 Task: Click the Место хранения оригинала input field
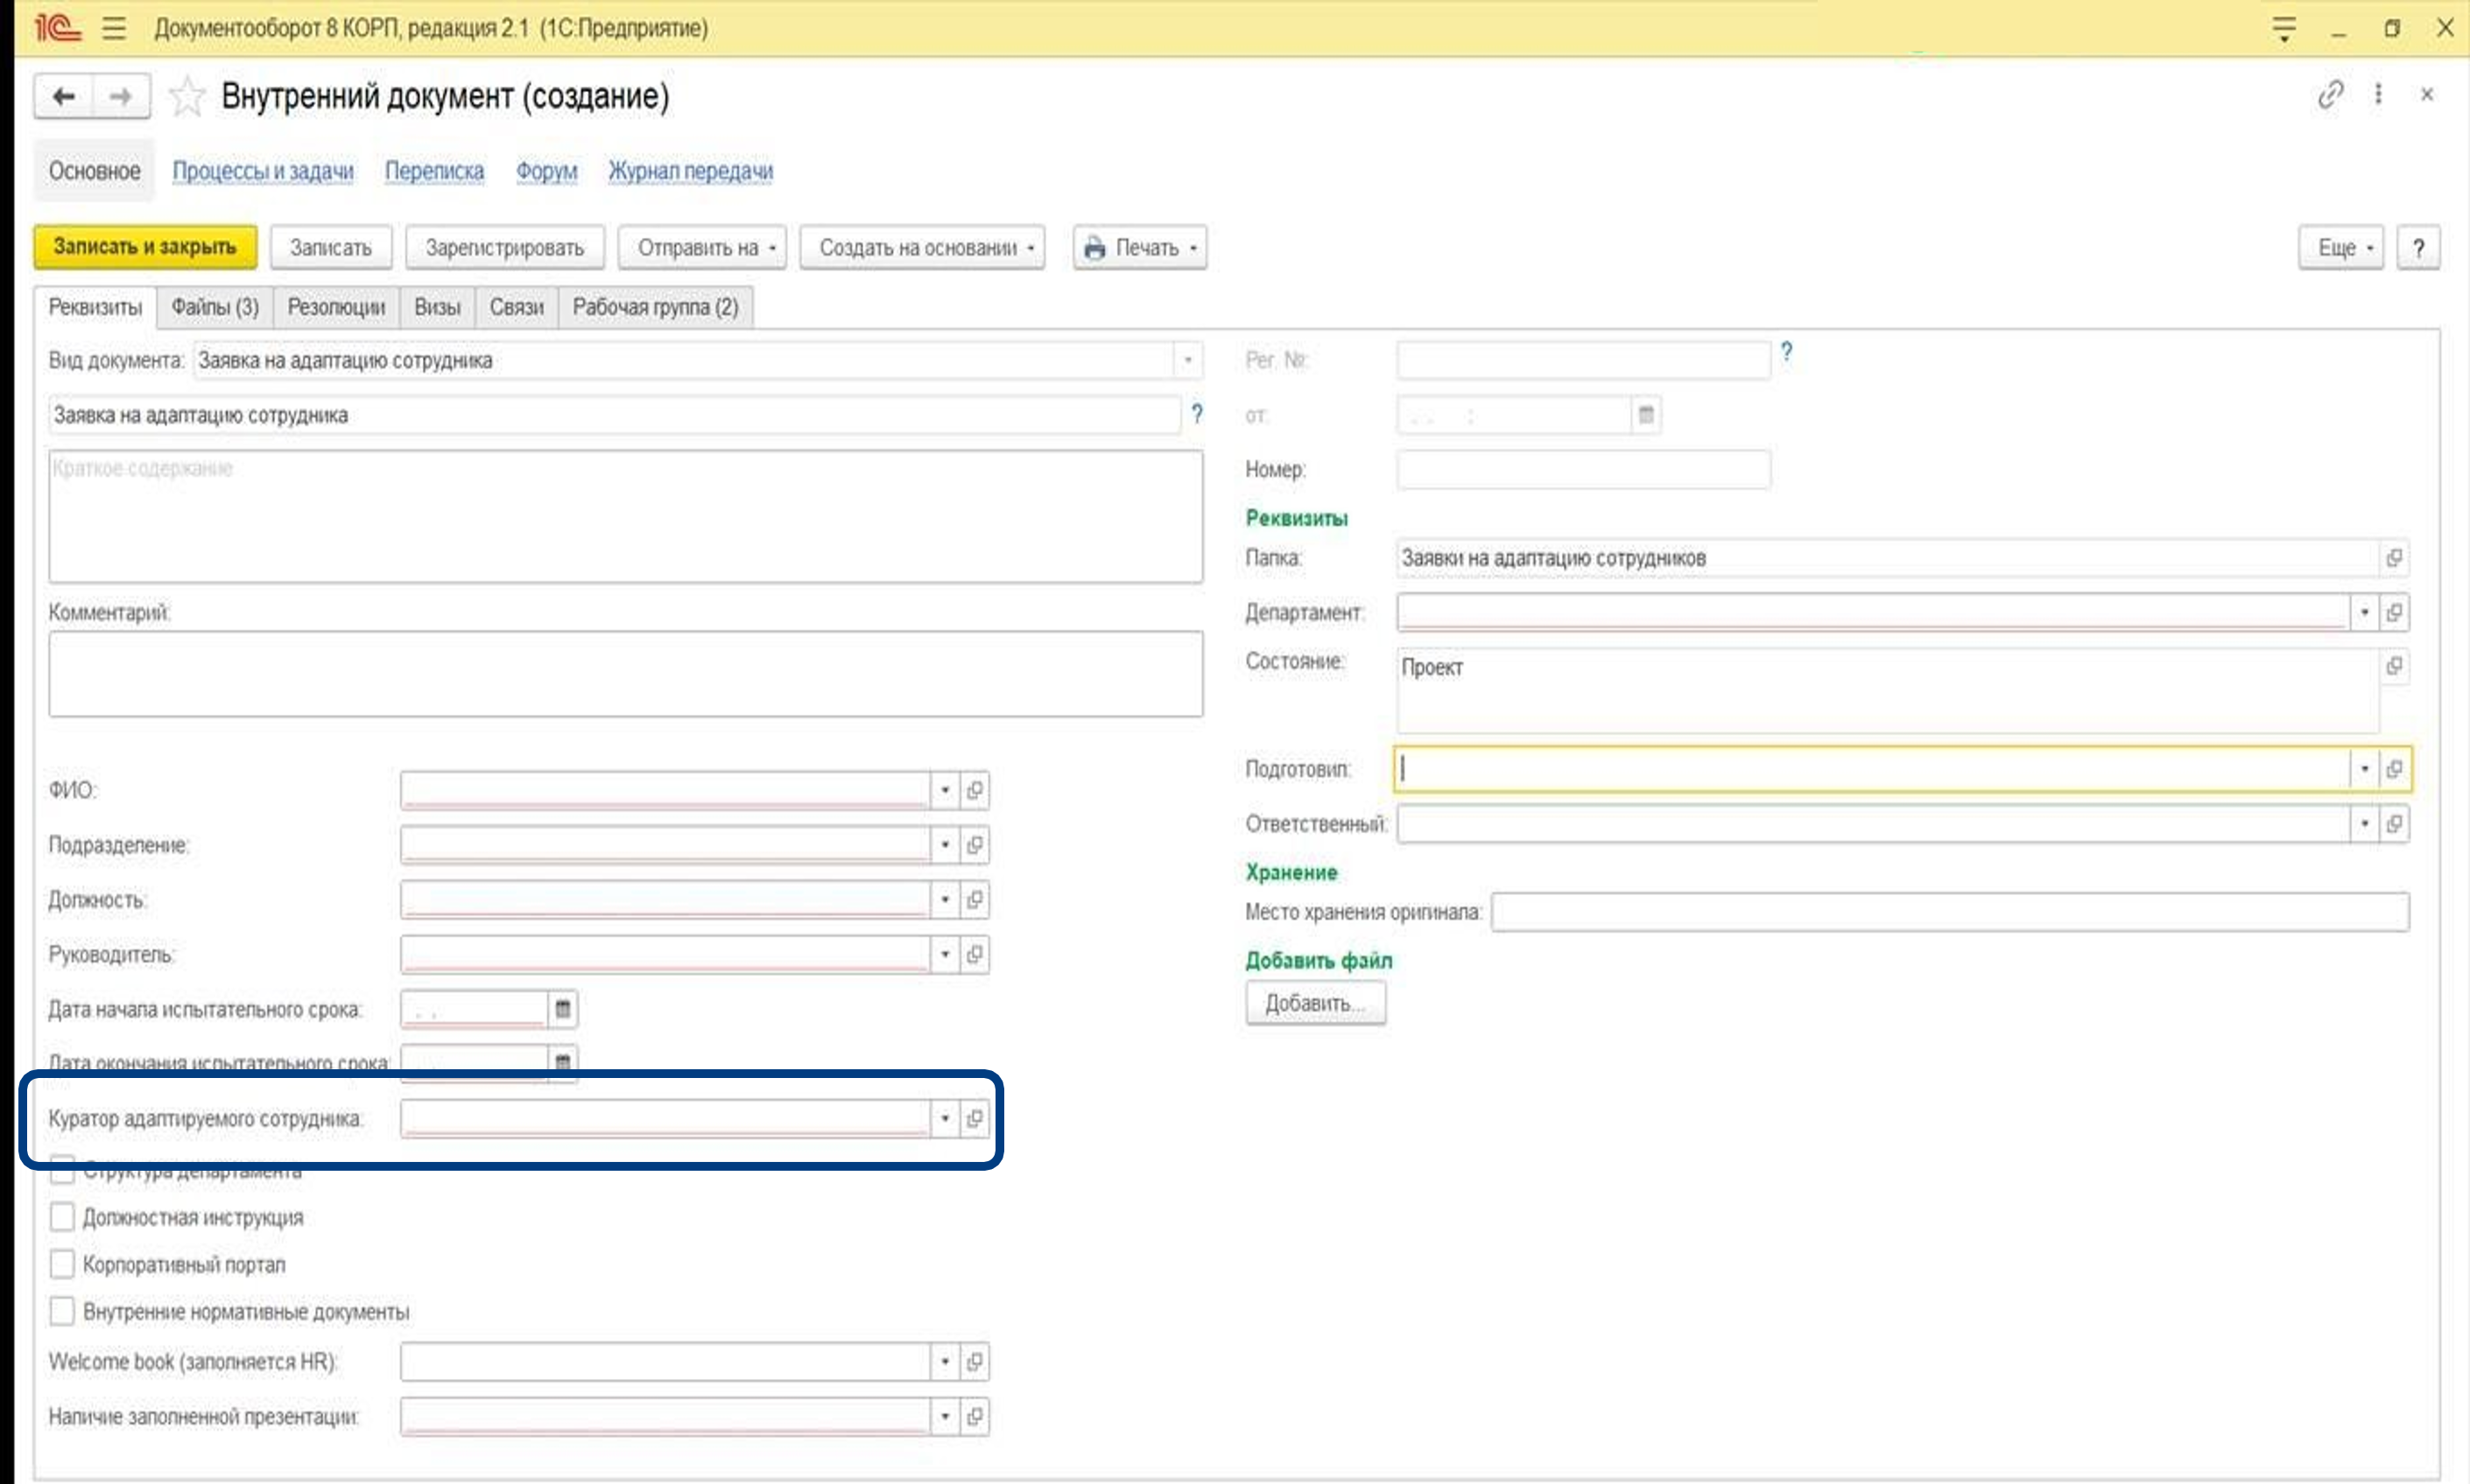pyautogui.click(x=1950, y=912)
